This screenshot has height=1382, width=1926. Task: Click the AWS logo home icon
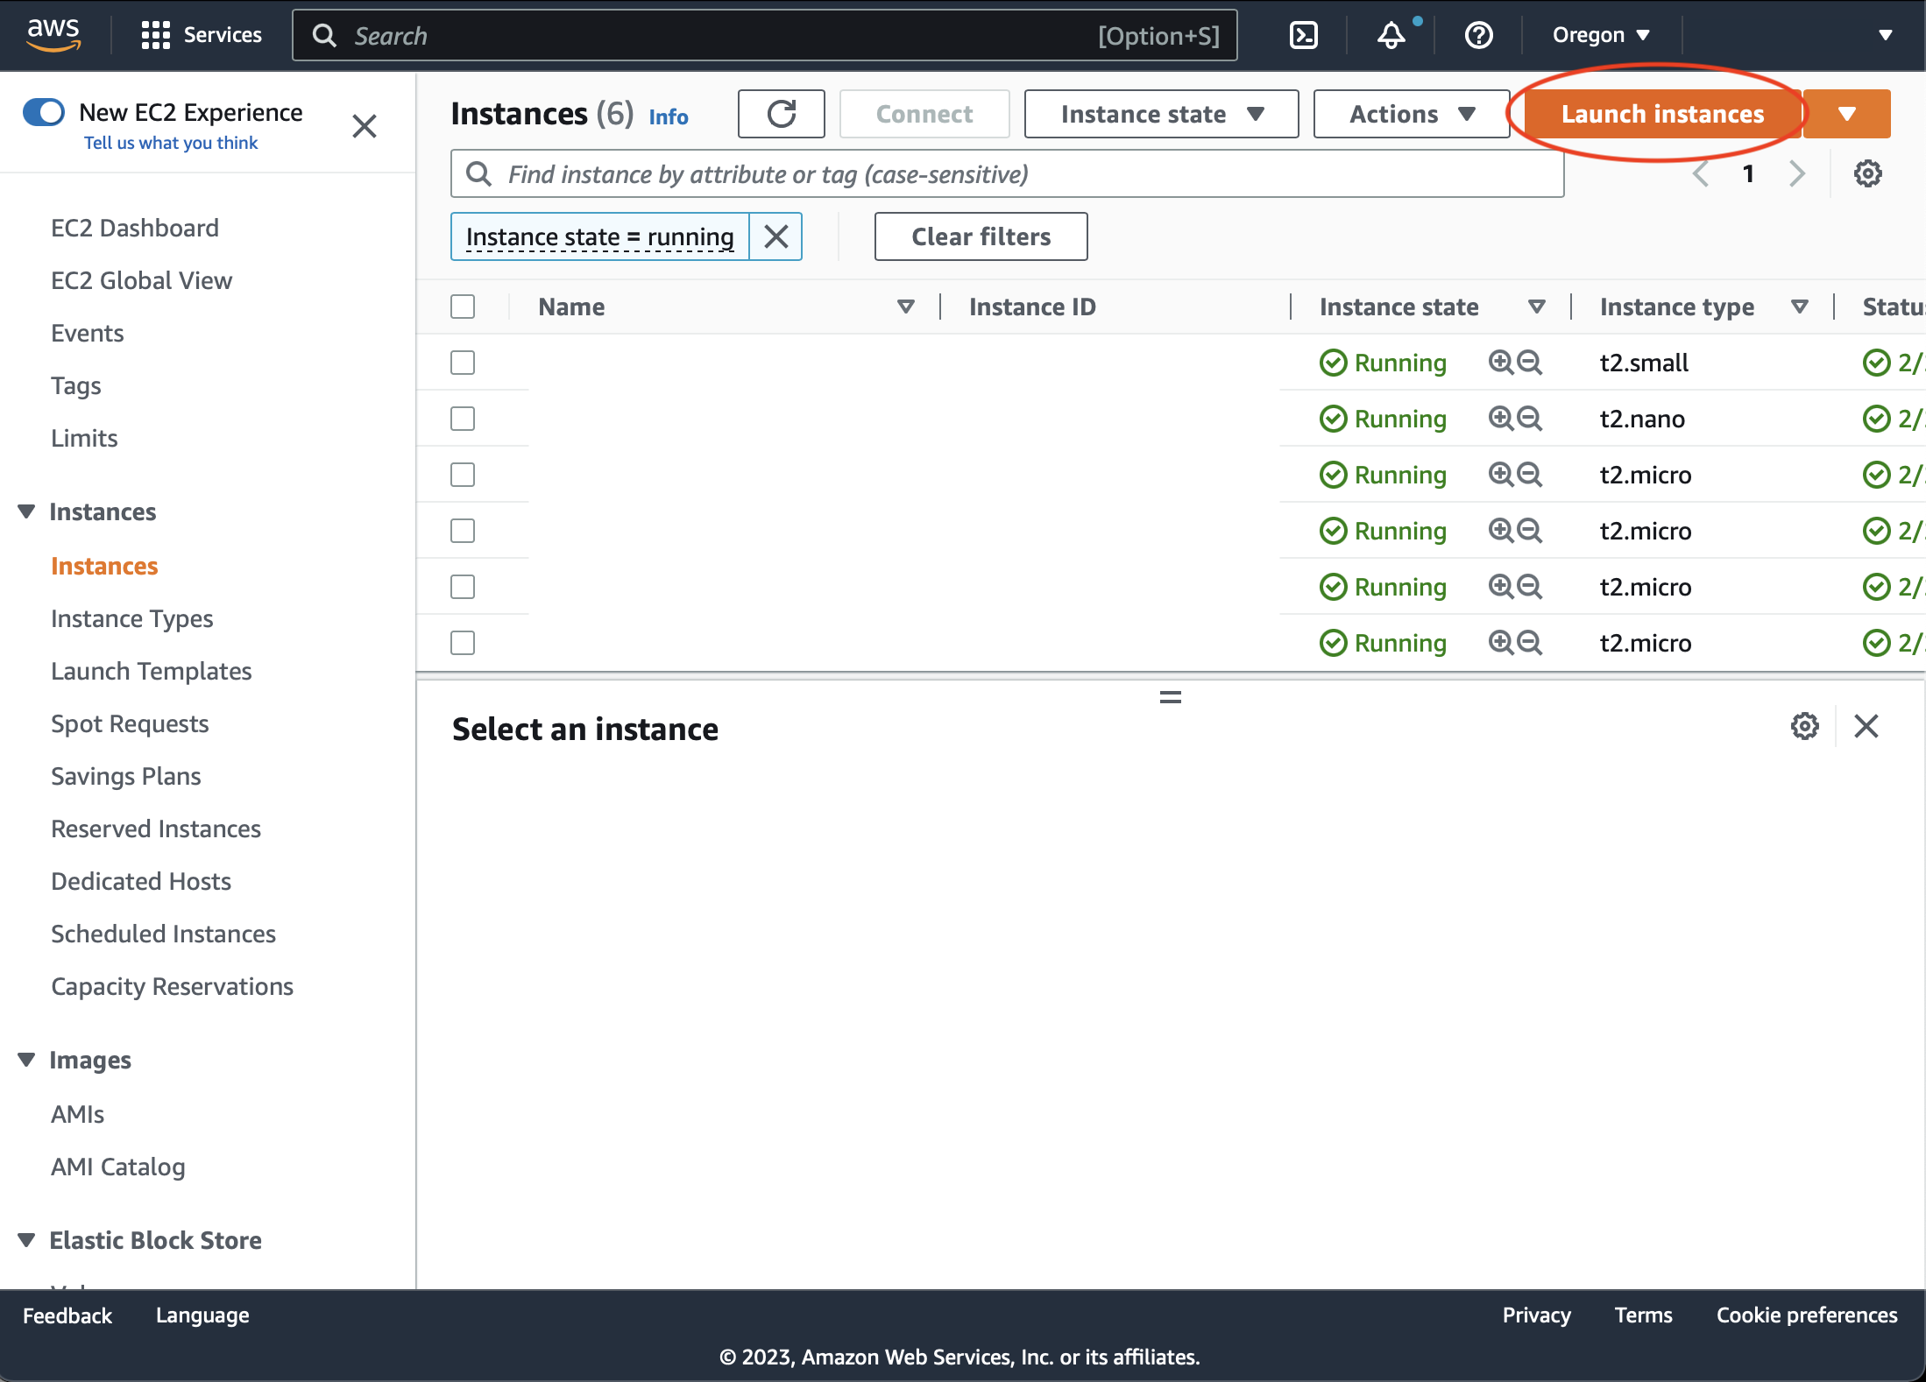[x=53, y=35]
